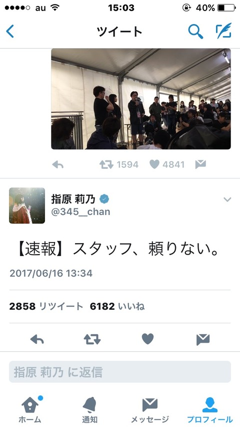Switch to the 通知 tab

[89, 409]
